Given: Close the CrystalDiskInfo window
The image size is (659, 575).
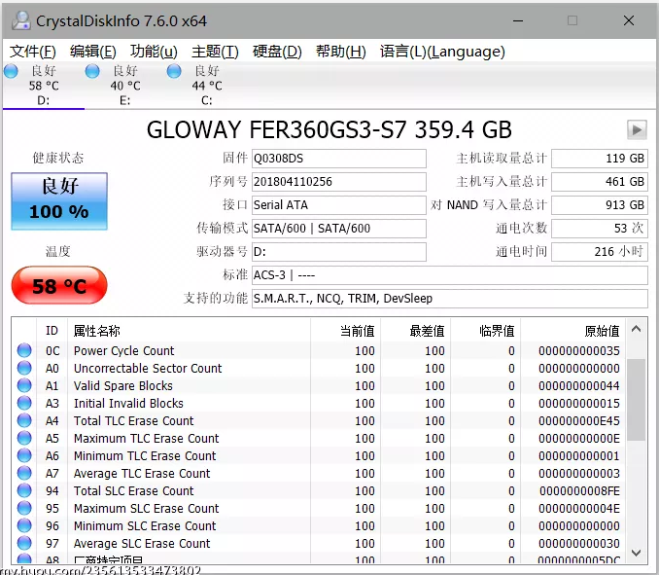Looking at the screenshot, I should click(x=629, y=20).
